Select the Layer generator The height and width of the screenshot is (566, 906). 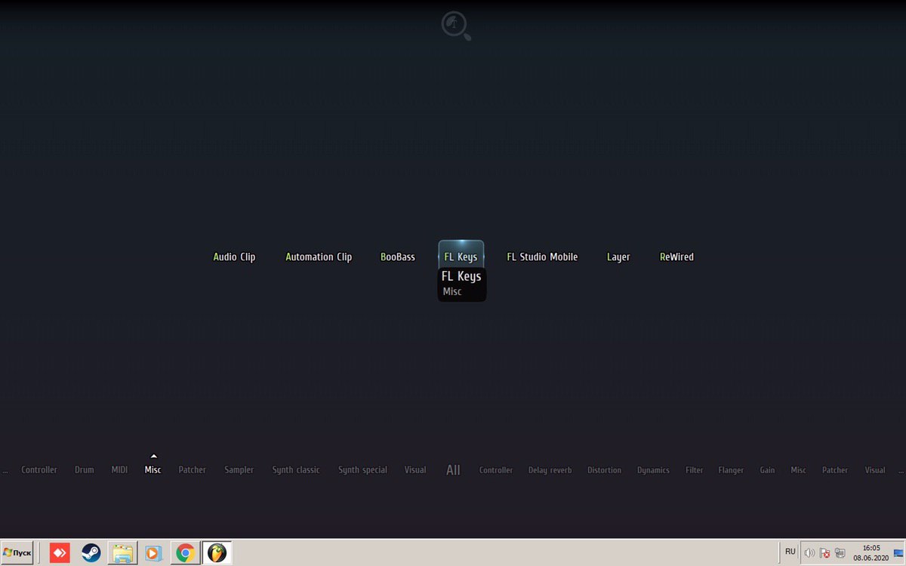[618, 257]
